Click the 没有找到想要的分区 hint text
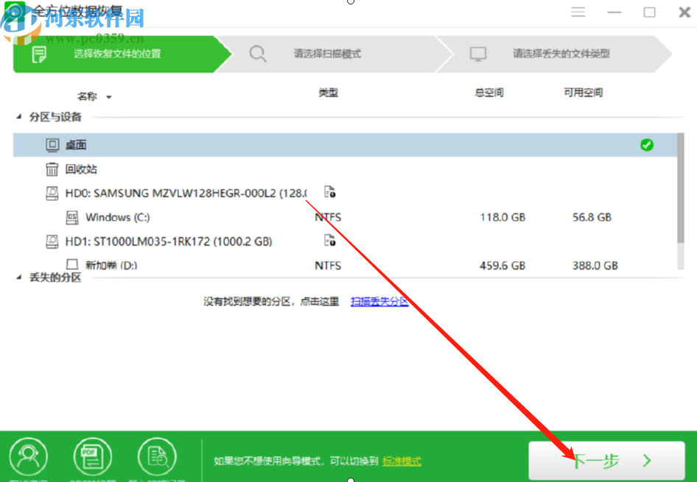The width and height of the screenshot is (697, 482). [271, 302]
